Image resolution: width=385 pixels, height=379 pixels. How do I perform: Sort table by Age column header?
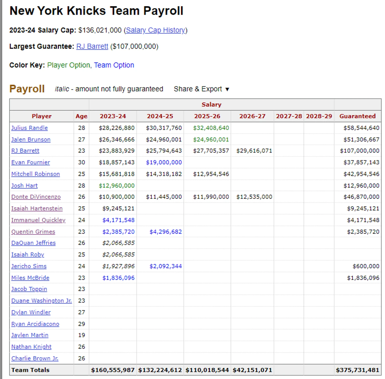click(81, 116)
